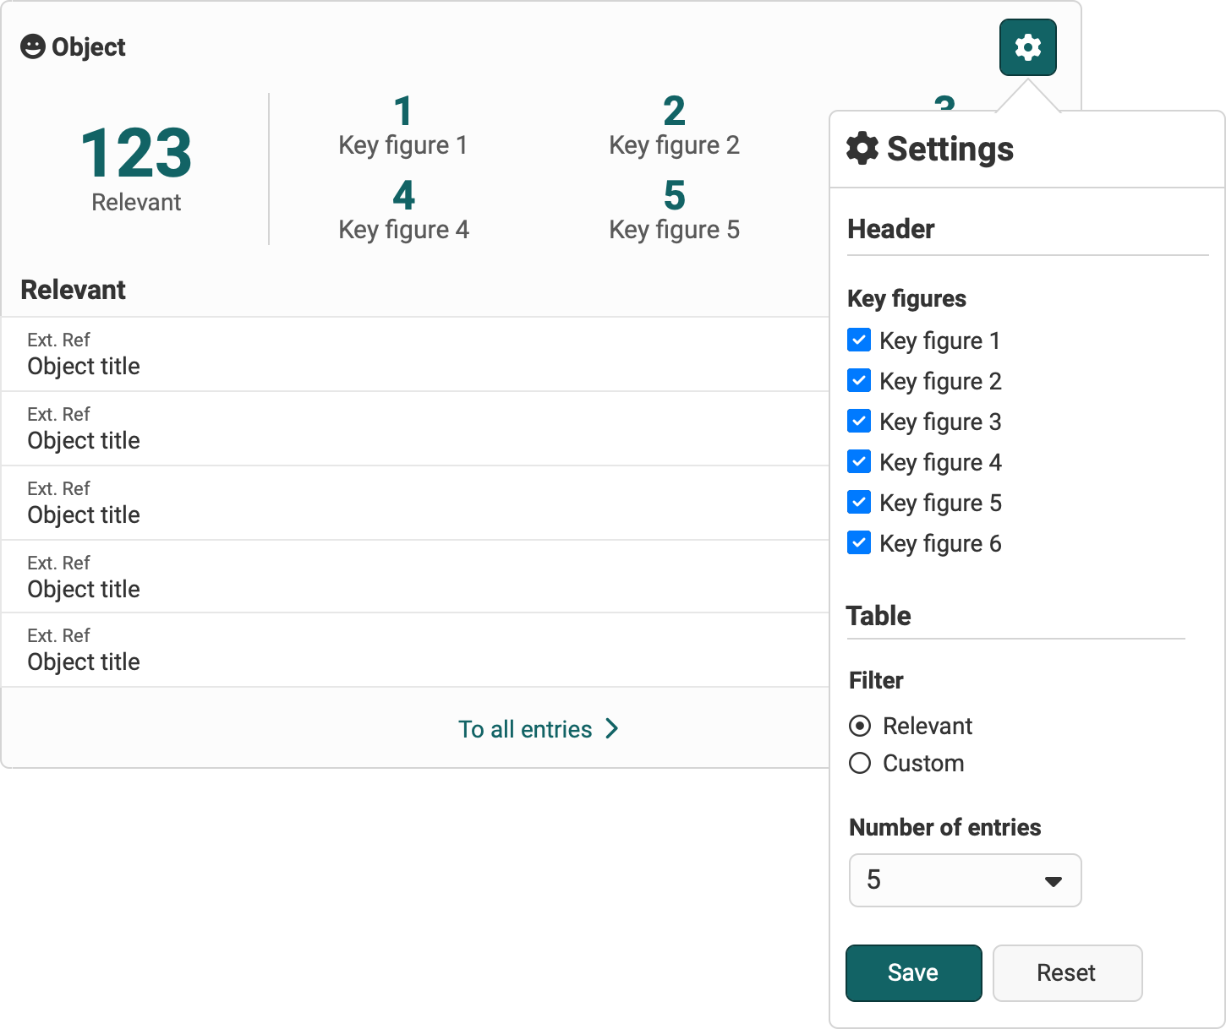
Task: Toggle off Key figure 4
Action: (858, 461)
